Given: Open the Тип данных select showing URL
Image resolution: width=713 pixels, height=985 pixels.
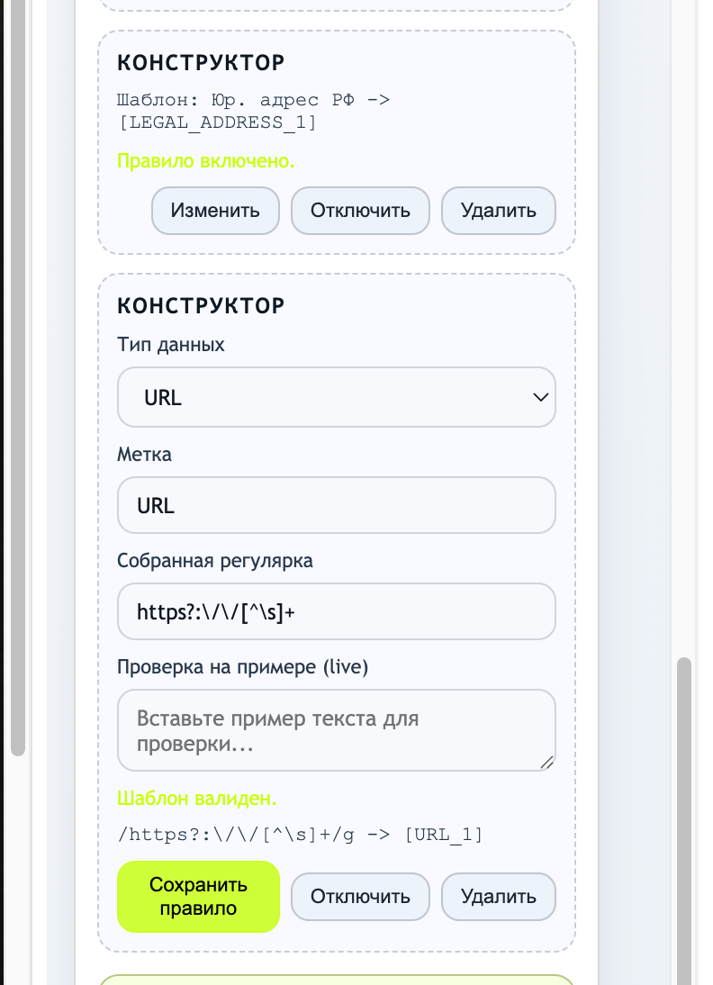Looking at the screenshot, I should 335,397.
